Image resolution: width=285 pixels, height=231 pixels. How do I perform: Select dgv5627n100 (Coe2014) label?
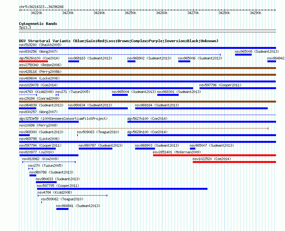[x=147, y=119]
